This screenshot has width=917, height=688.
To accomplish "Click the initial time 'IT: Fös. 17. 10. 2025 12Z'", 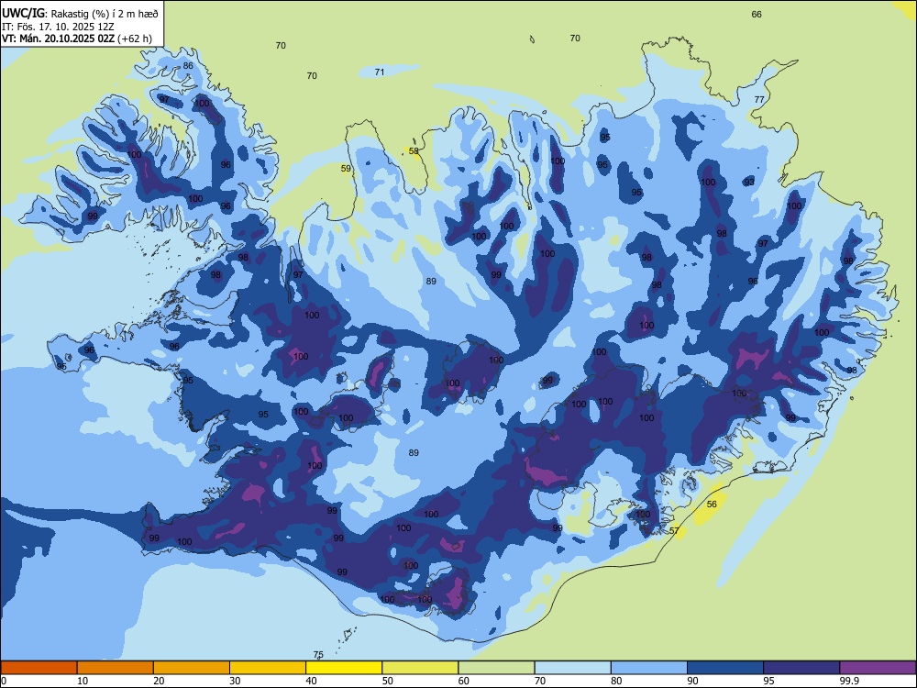I will pyautogui.click(x=57, y=27).
